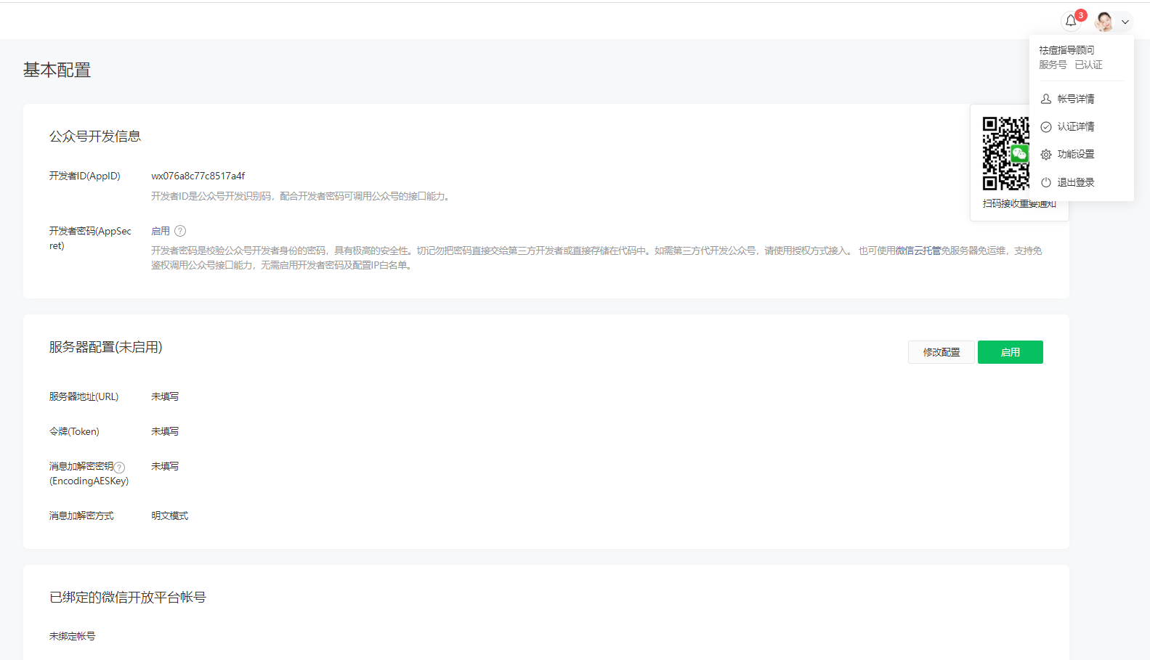Click the 认证详情 checkmark icon
Image resolution: width=1150 pixels, height=660 pixels.
coord(1046,127)
